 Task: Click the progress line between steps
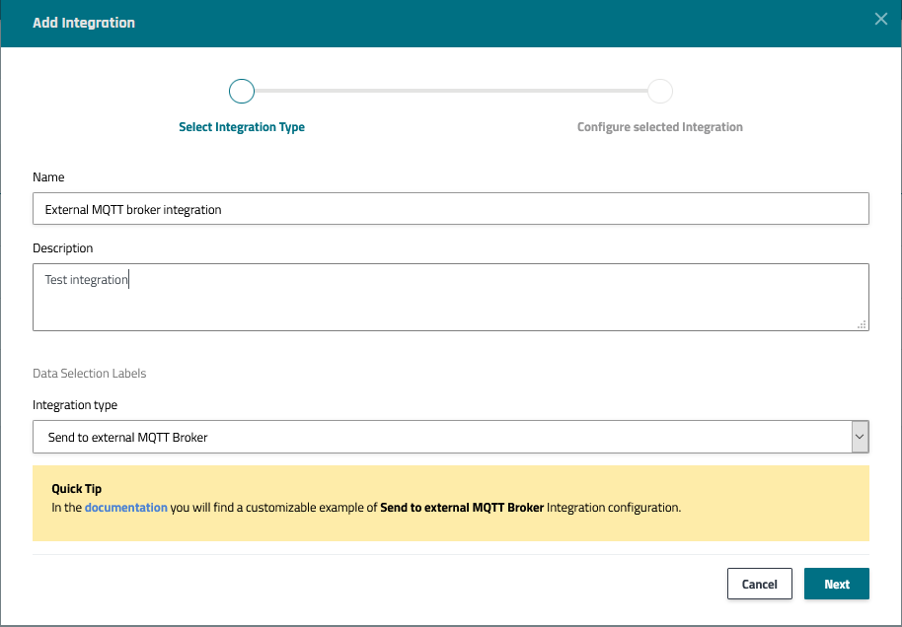(450, 92)
